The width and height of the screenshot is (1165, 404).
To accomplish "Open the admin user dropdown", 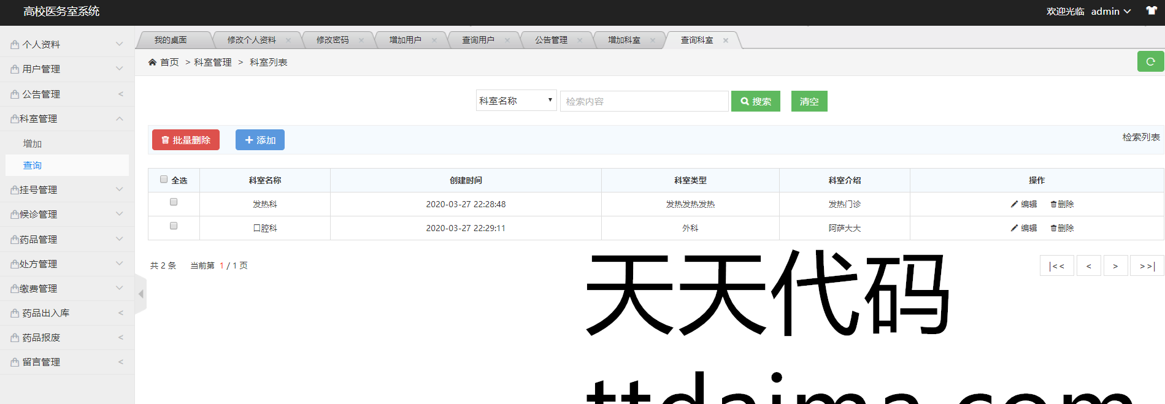I will pyautogui.click(x=1110, y=12).
